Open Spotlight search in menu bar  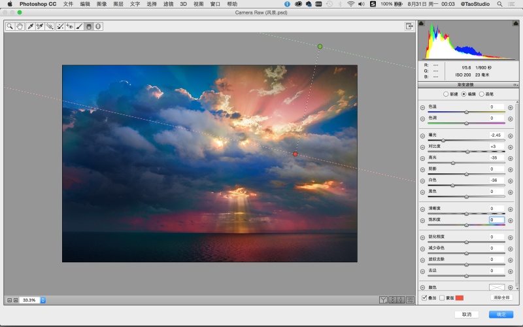tap(499, 4)
